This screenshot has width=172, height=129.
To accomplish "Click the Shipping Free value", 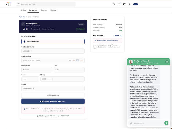I will click(x=120, y=30).
